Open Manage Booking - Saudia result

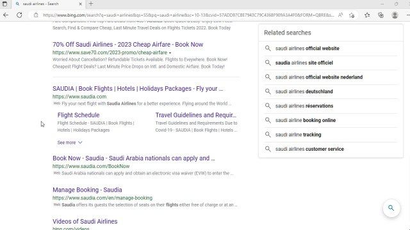tap(87, 190)
